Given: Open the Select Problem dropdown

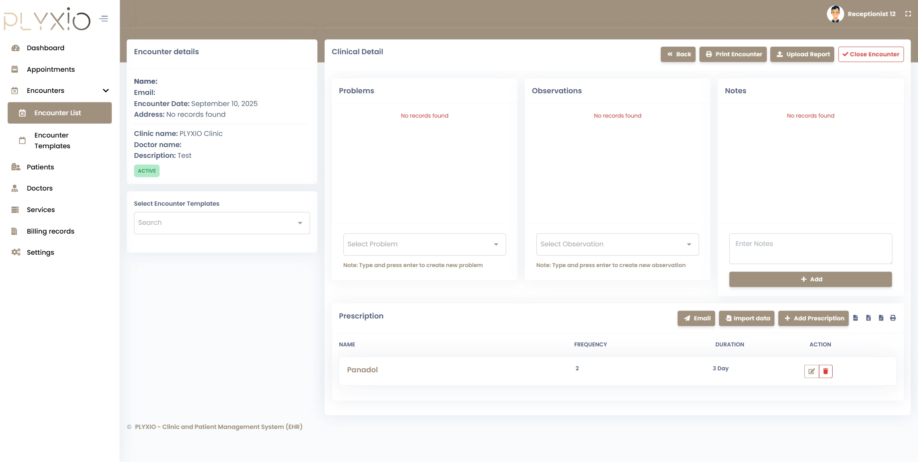Looking at the screenshot, I should tap(424, 244).
